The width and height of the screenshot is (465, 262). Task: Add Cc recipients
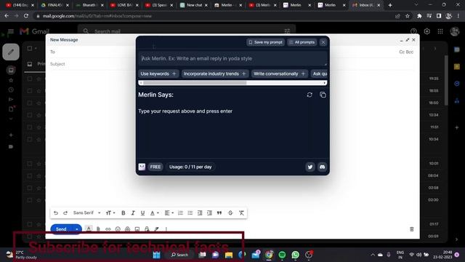coord(402,52)
